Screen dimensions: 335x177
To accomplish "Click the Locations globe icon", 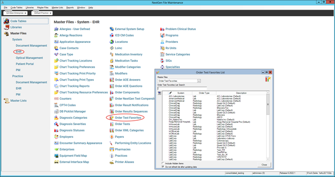I will (x=112, y=42).
